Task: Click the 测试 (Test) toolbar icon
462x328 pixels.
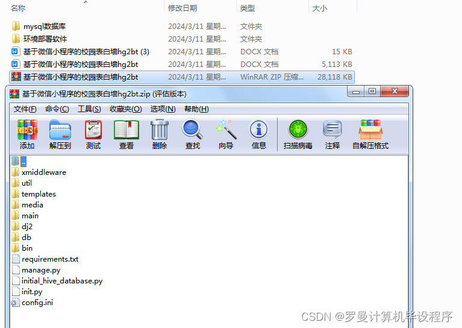Action: pyautogui.click(x=93, y=130)
